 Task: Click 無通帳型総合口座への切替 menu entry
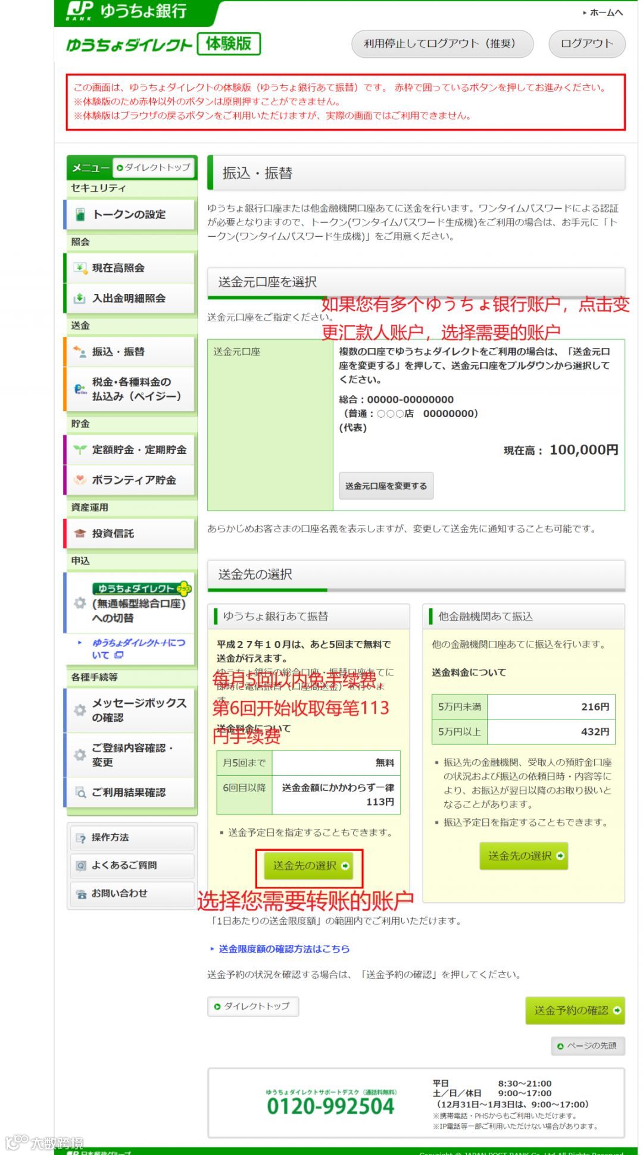(130, 603)
